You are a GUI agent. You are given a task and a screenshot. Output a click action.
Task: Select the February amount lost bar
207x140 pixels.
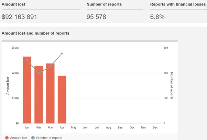[39, 95]
